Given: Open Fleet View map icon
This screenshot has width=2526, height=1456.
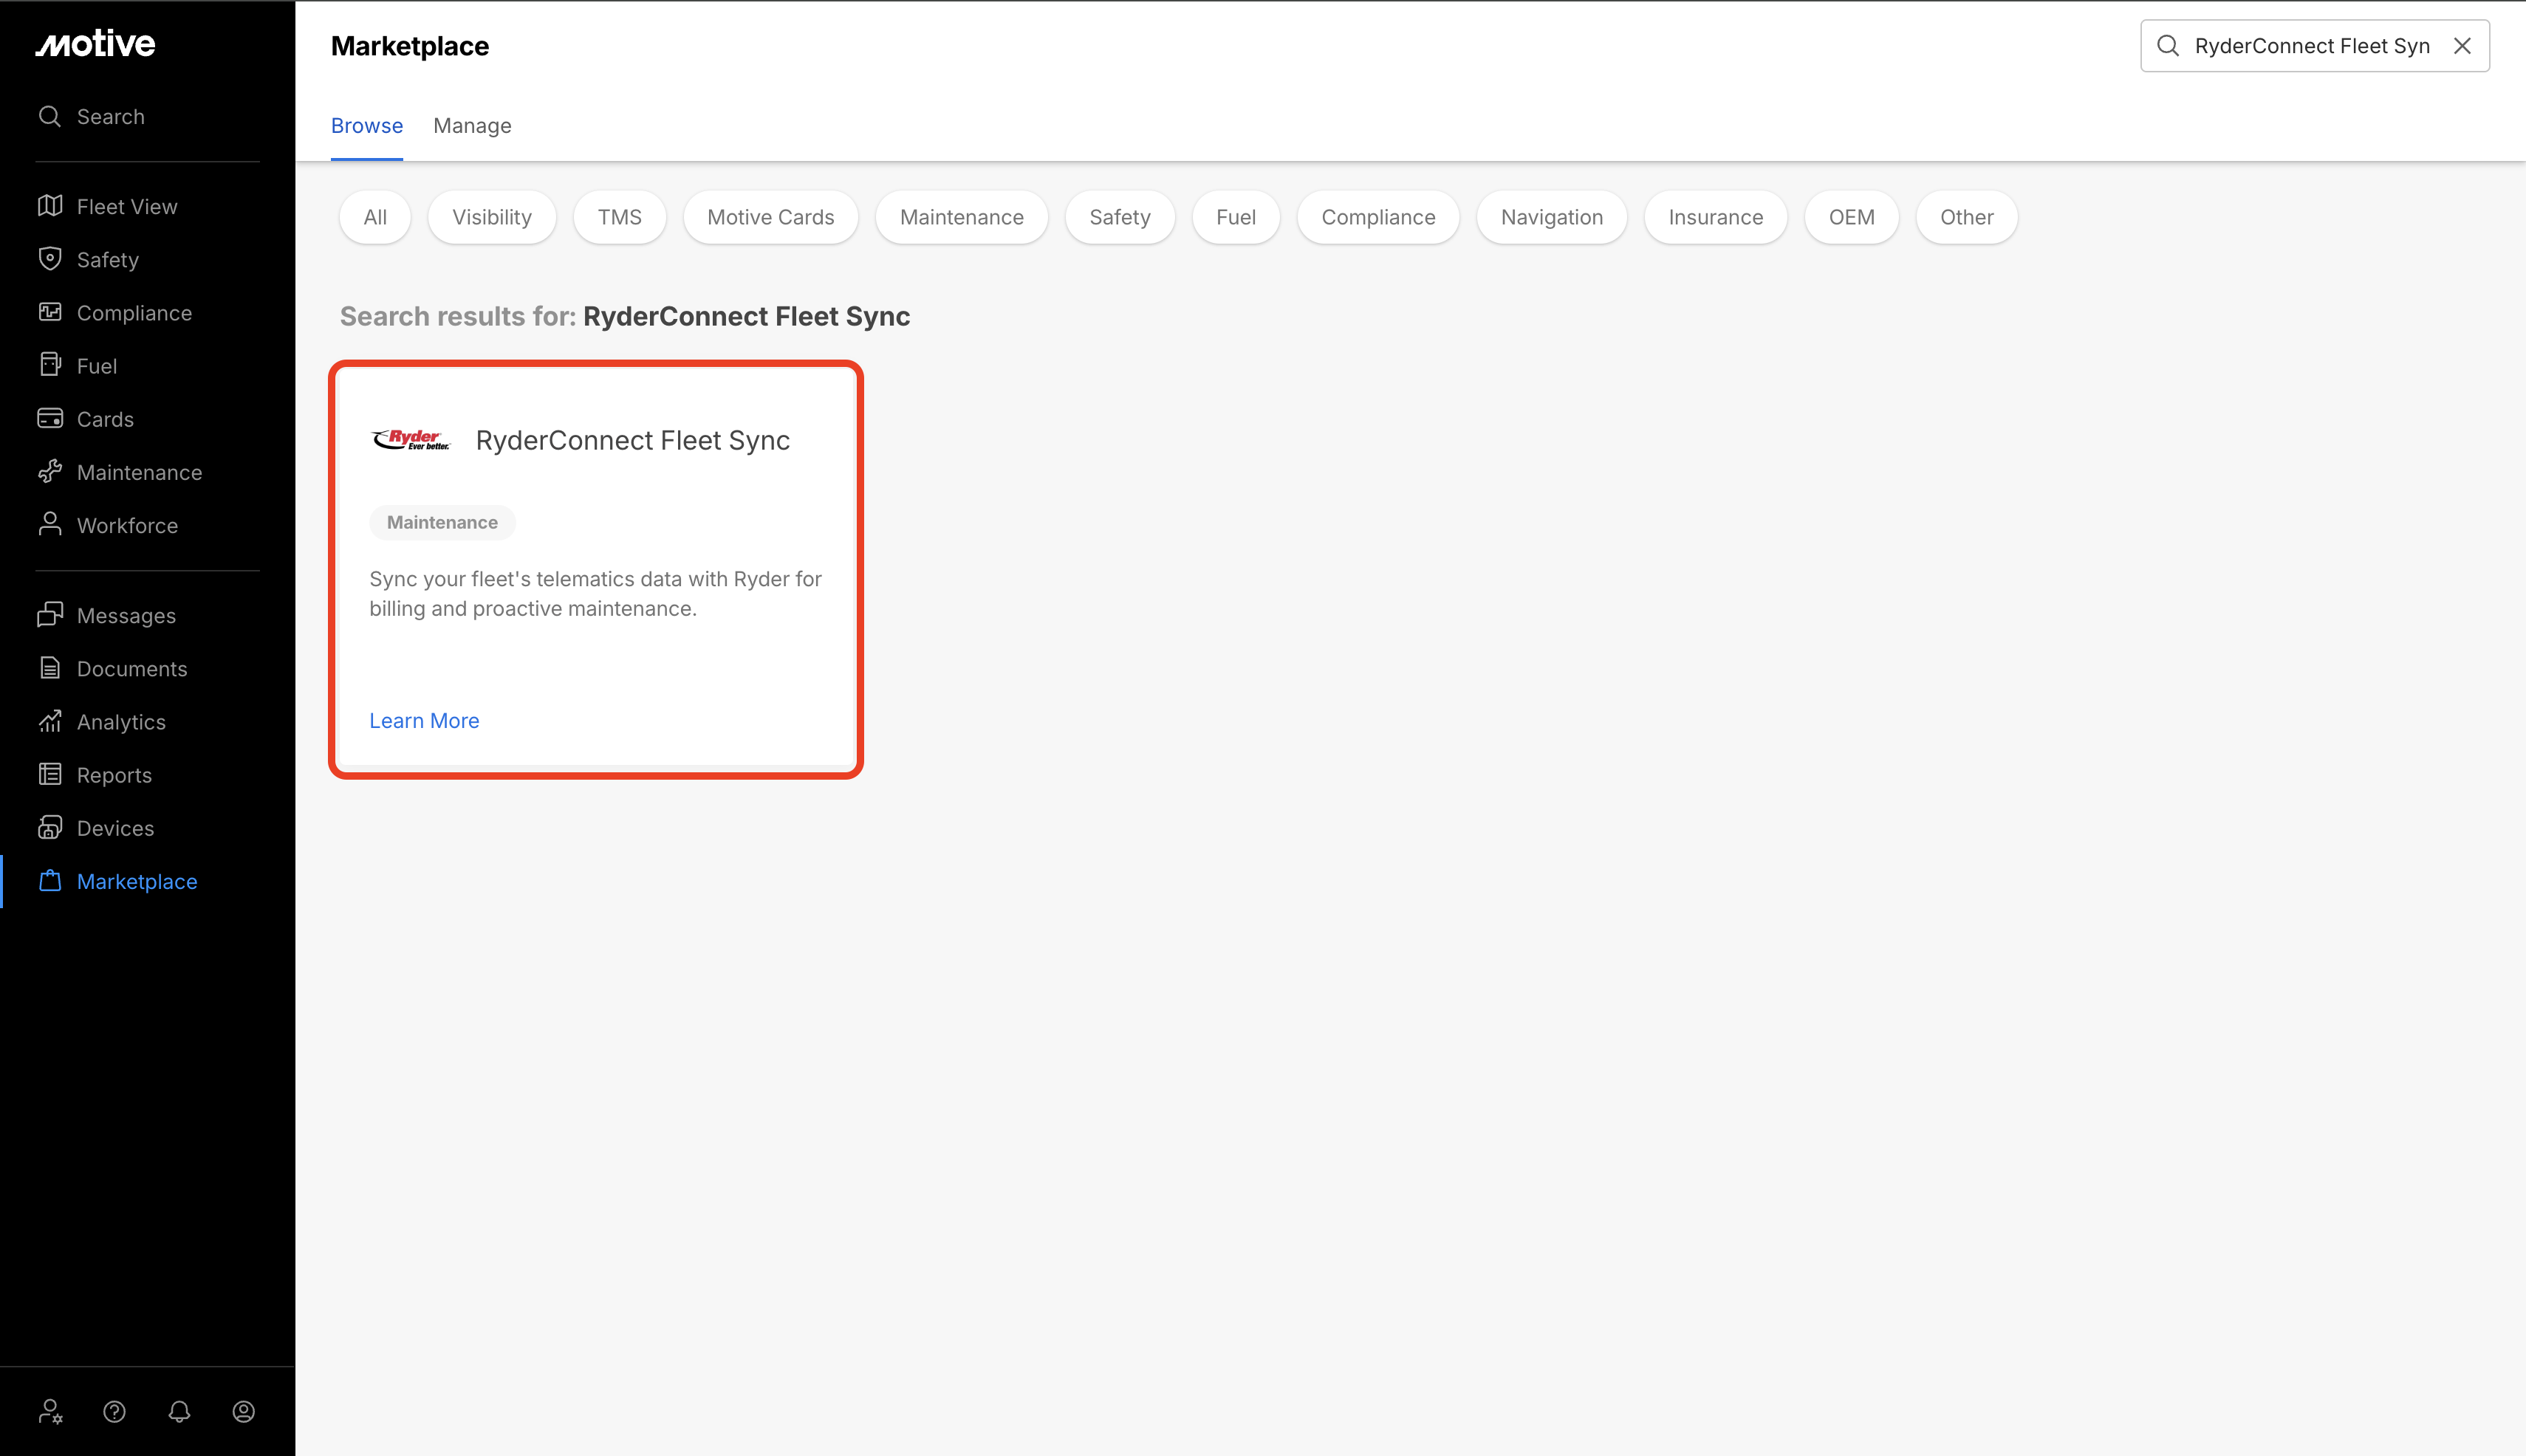Looking at the screenshot, I should [x=50, y=206].
